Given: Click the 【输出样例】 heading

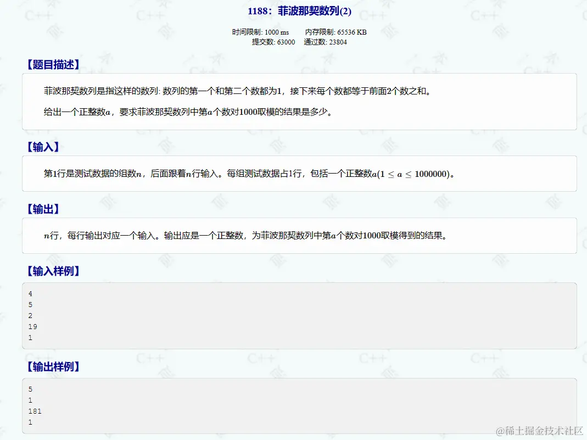Looking at the screenshot, I should point(53,366).
